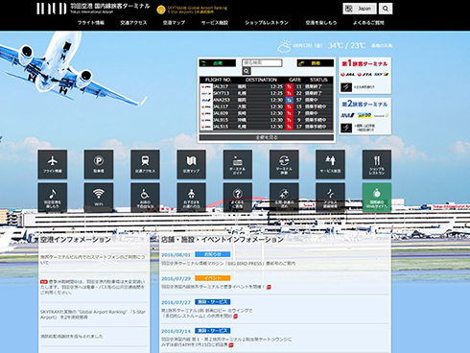The width and height of the screenshot is (470, 353).
Task: Select the JAL609 flight row
Action: [267, 113]
